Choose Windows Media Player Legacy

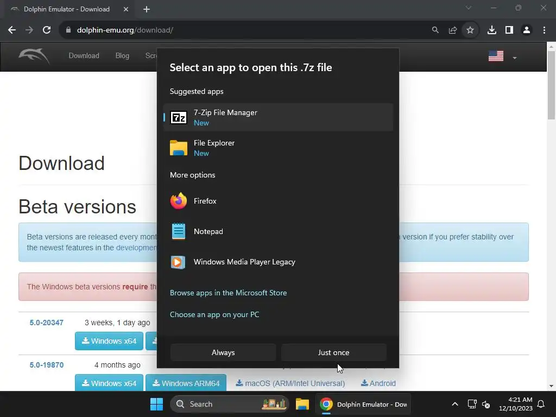[278, 262]
